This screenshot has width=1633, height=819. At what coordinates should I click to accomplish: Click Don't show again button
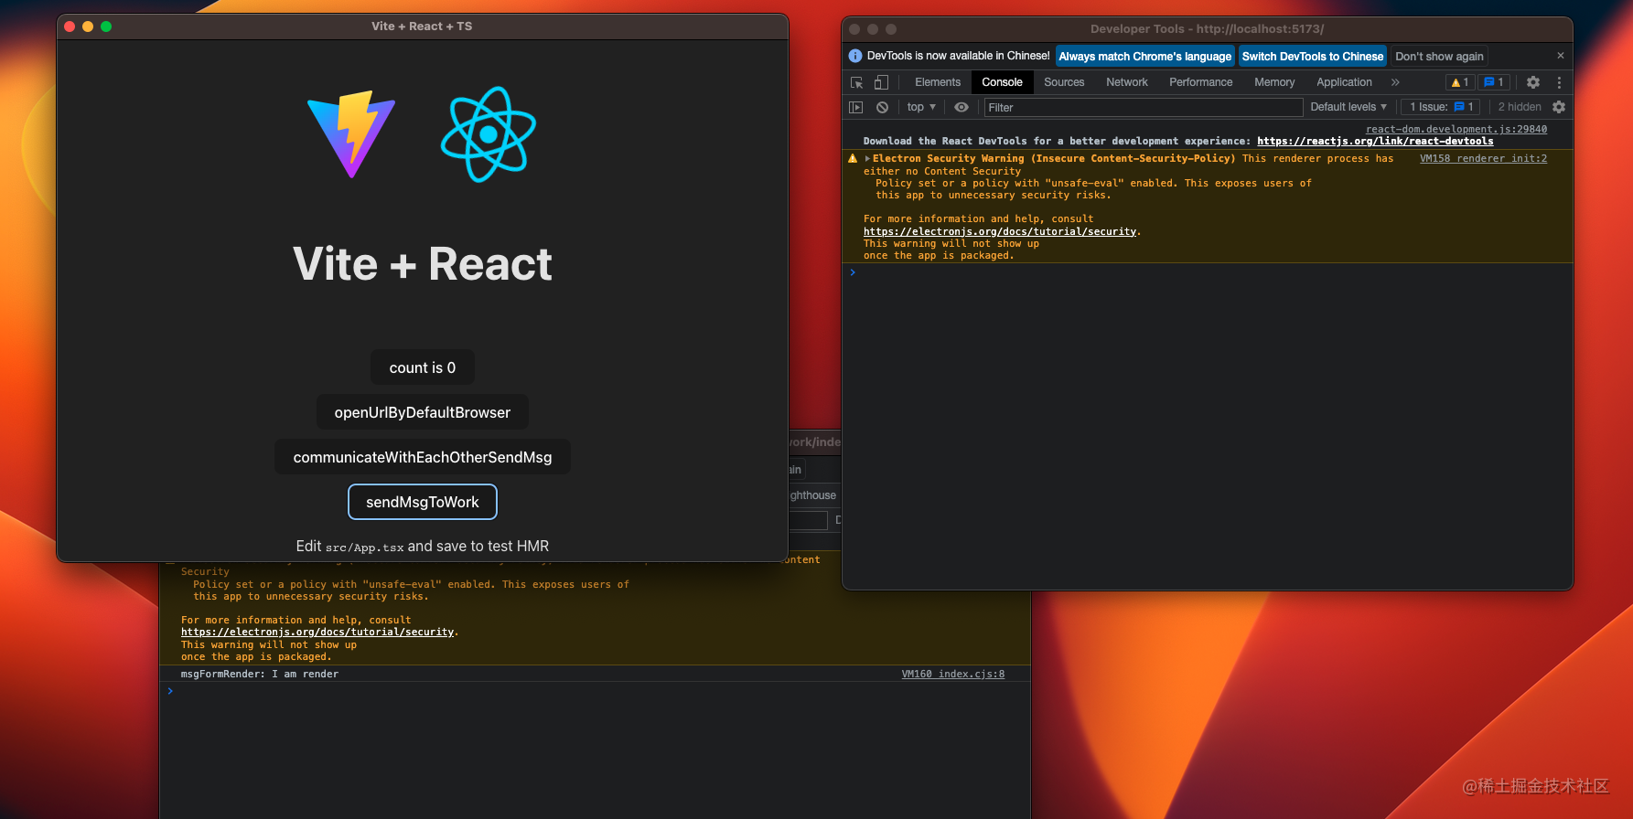pos(1439,57)
